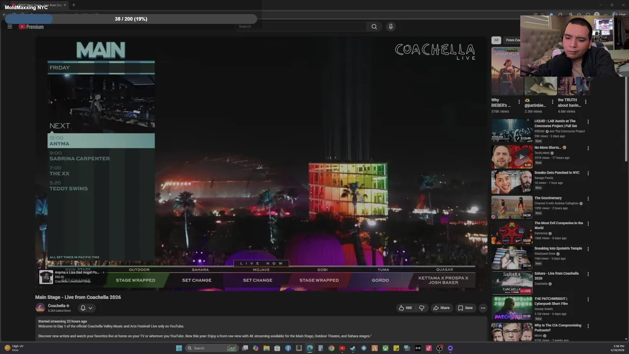Open menu for No More Shorts video
Screen dimensions: 629x354
(588, 148)
